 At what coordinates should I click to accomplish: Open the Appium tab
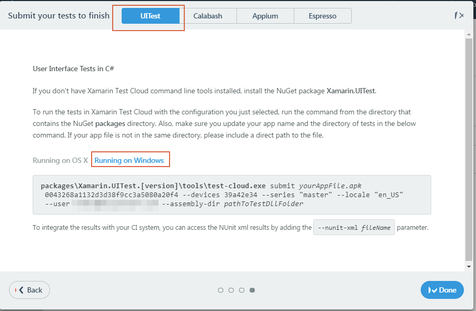pos(265,16)
